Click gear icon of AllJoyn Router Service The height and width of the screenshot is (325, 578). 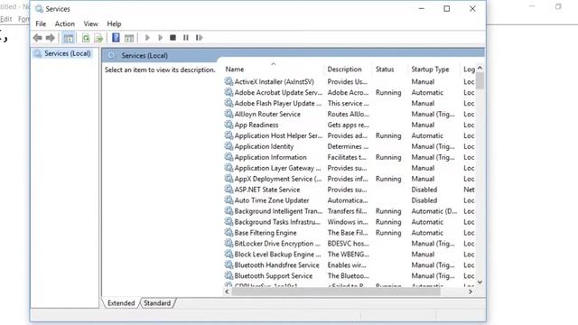click(228, 114)
